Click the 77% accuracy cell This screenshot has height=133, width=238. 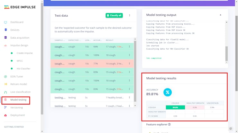(x=96, y=64)
